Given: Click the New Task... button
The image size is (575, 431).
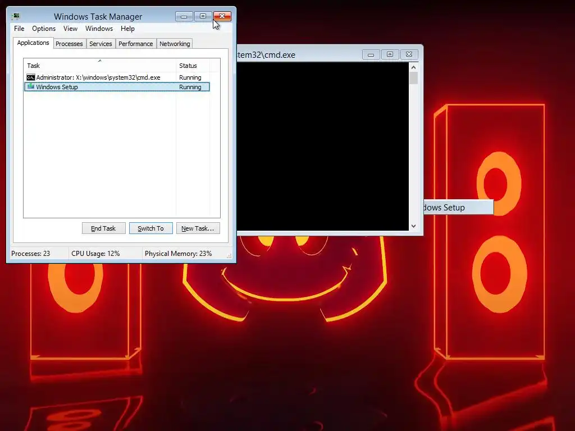Looking at the screenshot, I should [x=198, y=228].
